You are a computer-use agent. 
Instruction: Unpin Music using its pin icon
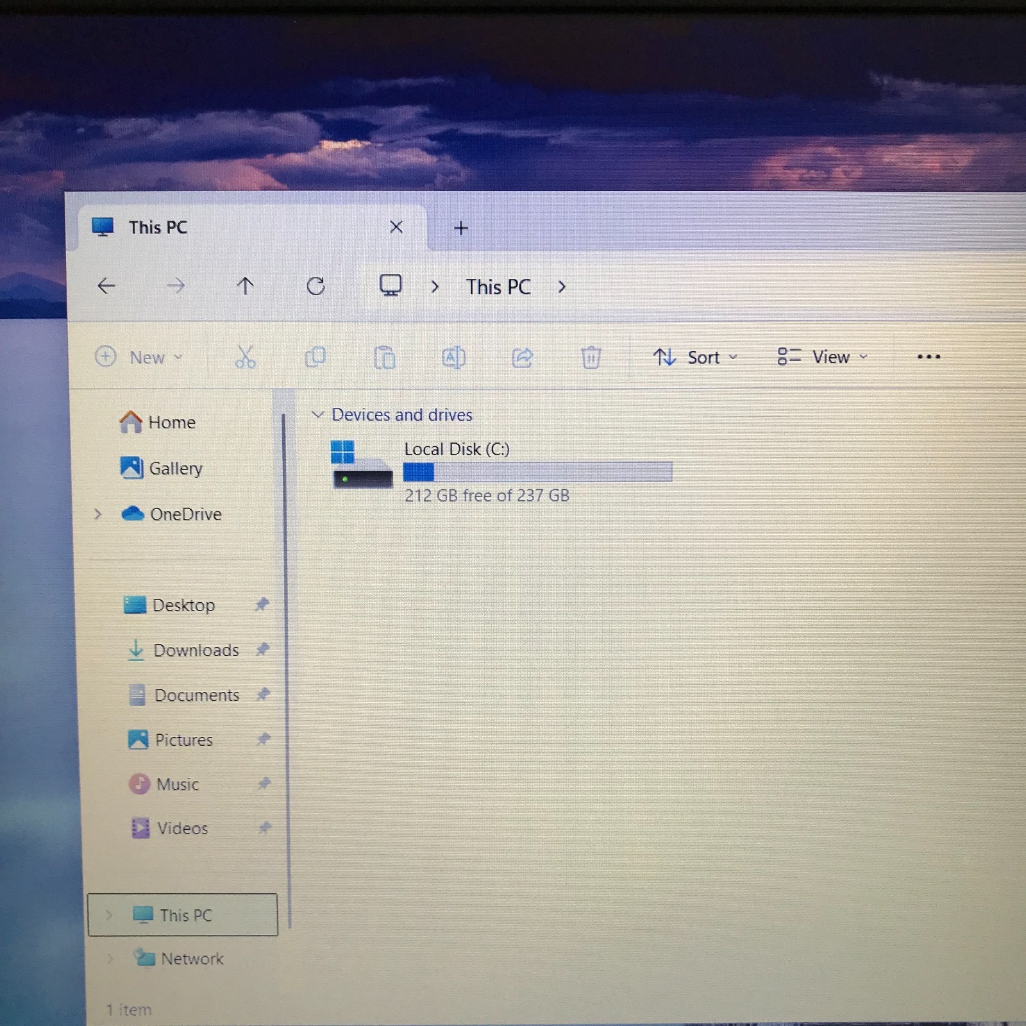pos(264,783)
